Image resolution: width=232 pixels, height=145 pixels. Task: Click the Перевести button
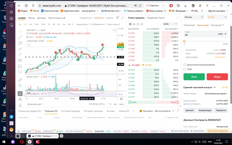[221, 110]
